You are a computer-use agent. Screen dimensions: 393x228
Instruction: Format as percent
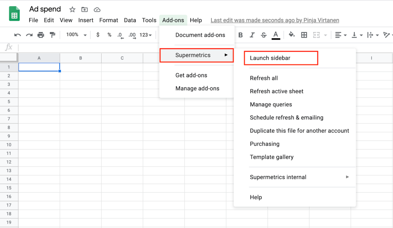click(x=109, y=35)
